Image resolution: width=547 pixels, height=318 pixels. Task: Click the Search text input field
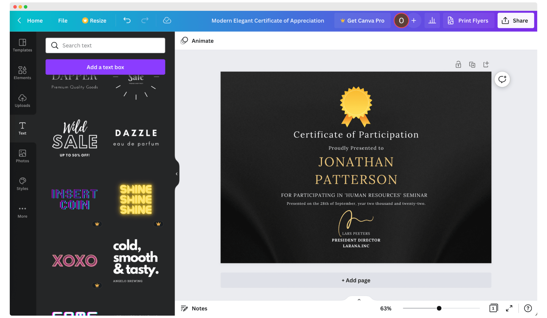(105, 45)
